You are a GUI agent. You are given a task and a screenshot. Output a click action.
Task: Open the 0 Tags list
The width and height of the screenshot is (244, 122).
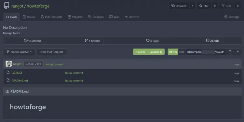(x=152, y=41)
